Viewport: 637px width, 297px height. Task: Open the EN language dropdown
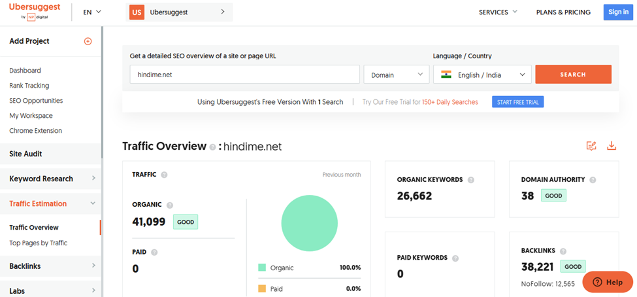pos(92,12)
